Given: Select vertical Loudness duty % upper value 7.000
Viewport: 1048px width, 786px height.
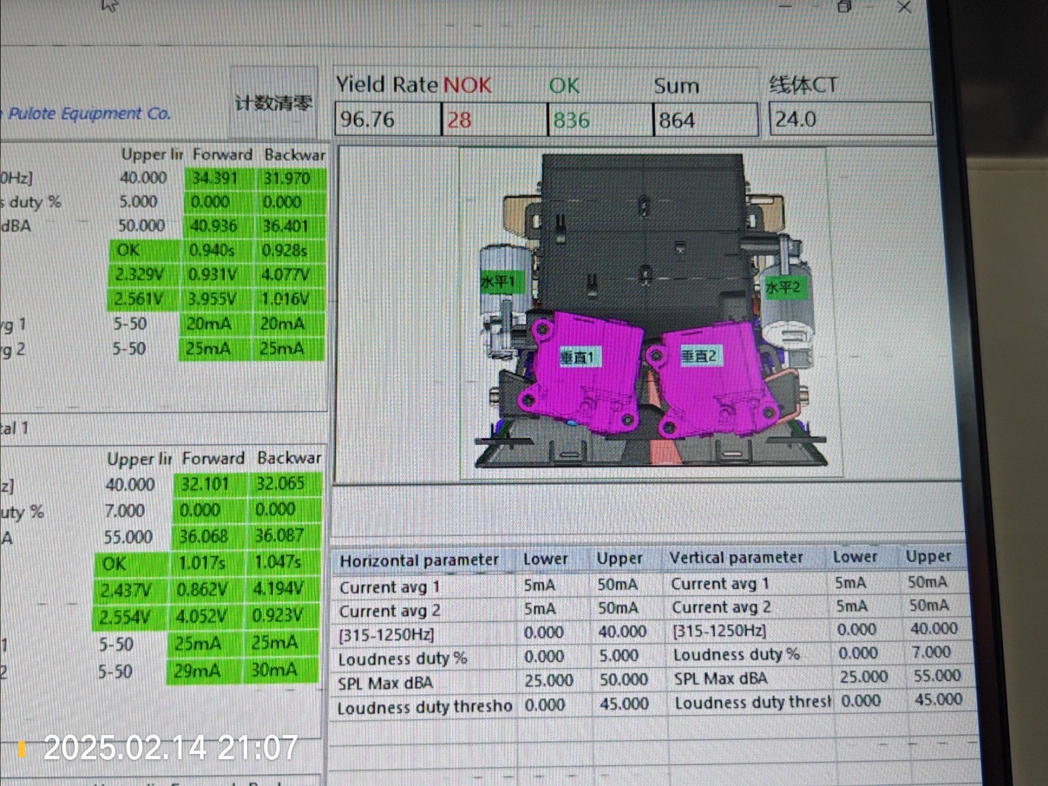Looking at the screenshot, I should click(x=931, y=652).
